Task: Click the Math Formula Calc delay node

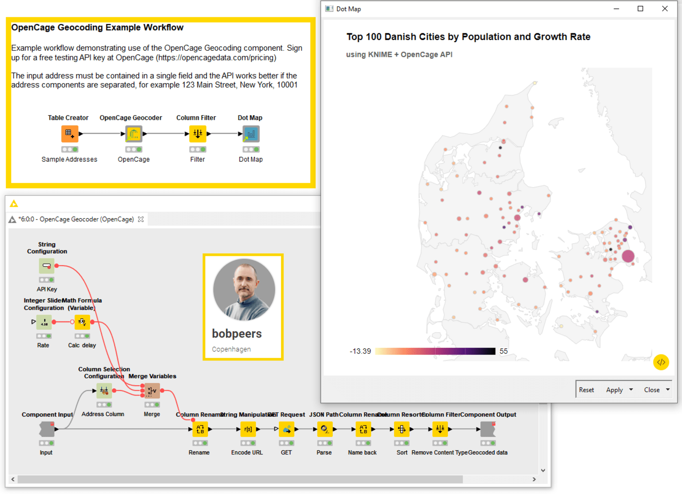Action: click(x=82, y=322)
